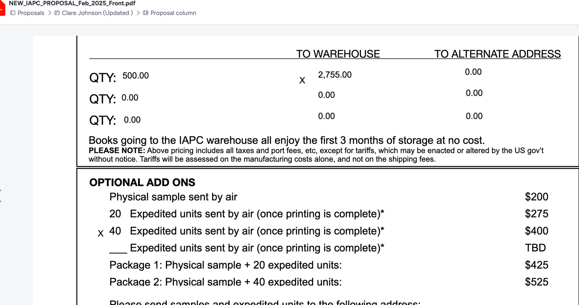Click the red PDF file icon
The image size is (579, 305).
2,9
